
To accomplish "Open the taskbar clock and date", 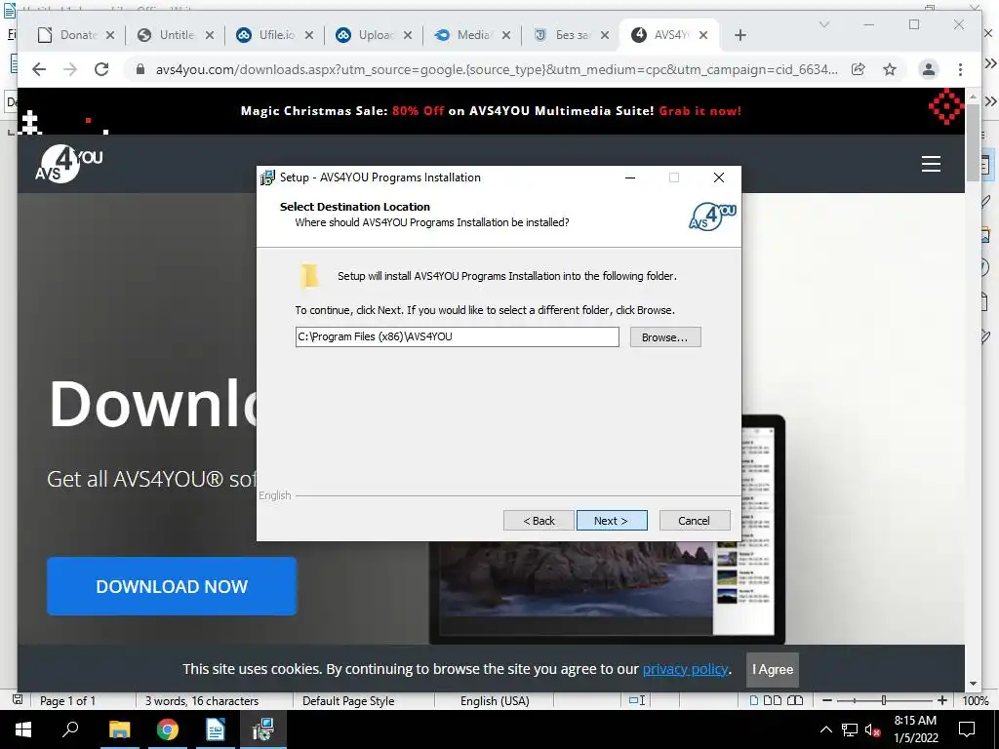I will coord(915,729).
